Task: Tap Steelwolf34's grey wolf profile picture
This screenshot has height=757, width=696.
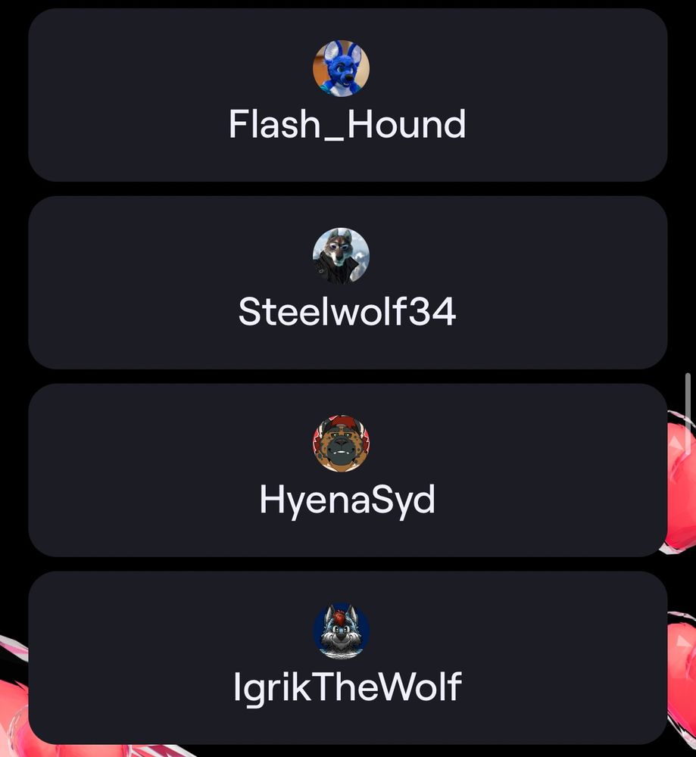Action: (341, 256)
